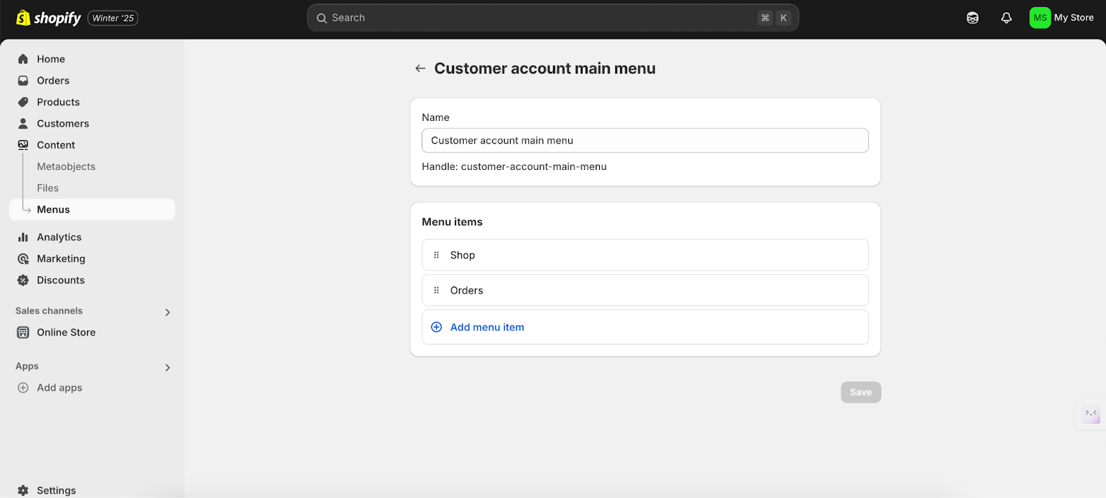The height and width of the screenshot is (498, 1106).
Task: Click the search magnifier icon
Action: click(321, 18)
